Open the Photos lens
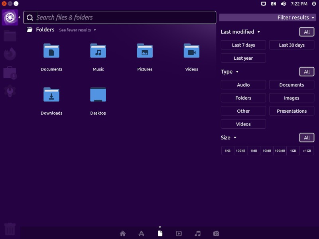319x239 pixels. 216,233
